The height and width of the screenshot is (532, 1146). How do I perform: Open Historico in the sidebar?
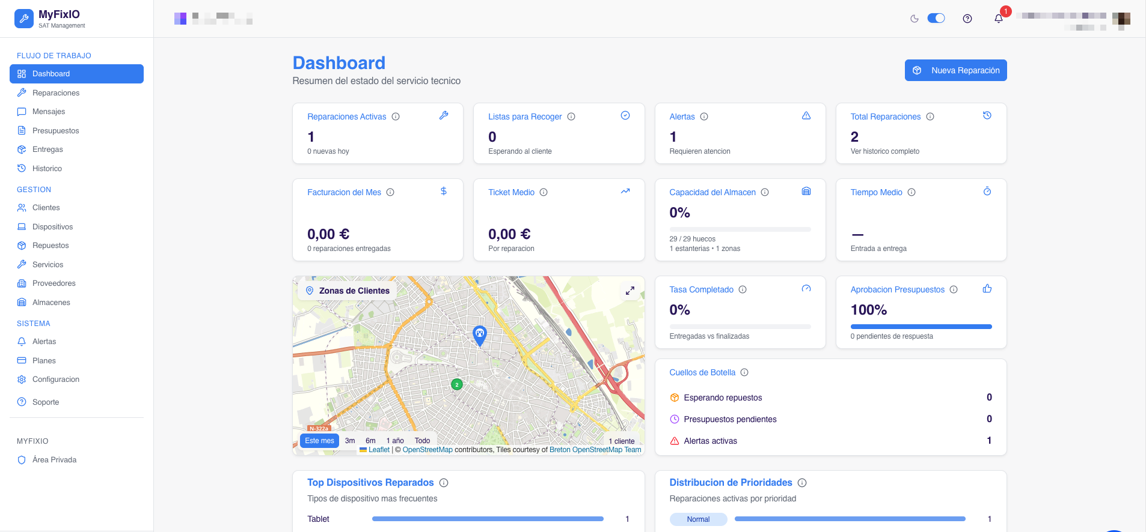(76, 169)
